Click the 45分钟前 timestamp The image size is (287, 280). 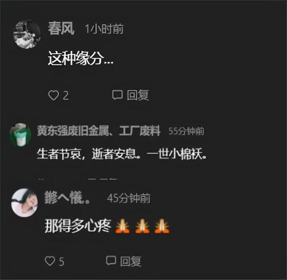point(129,198)
